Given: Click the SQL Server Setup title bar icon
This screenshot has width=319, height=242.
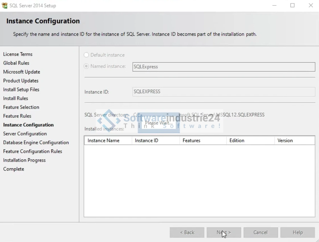Looking at the screenshot, I should (x=5, y=5).
